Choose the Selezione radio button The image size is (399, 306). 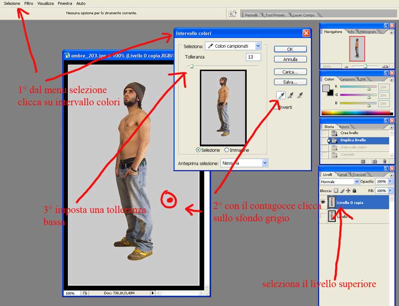tap(199, 150)
